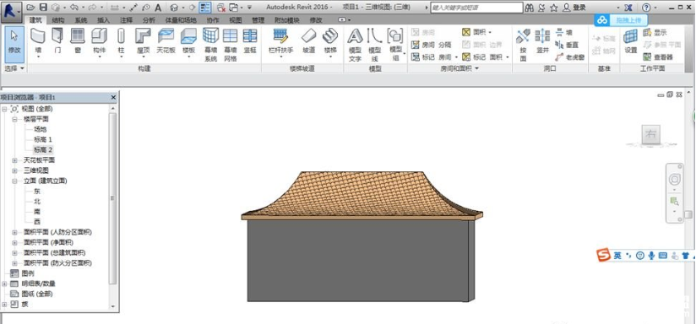Select the 天花板 (Ceiling) tool
Screen dimensions: 696x324
tap(166, 41)
